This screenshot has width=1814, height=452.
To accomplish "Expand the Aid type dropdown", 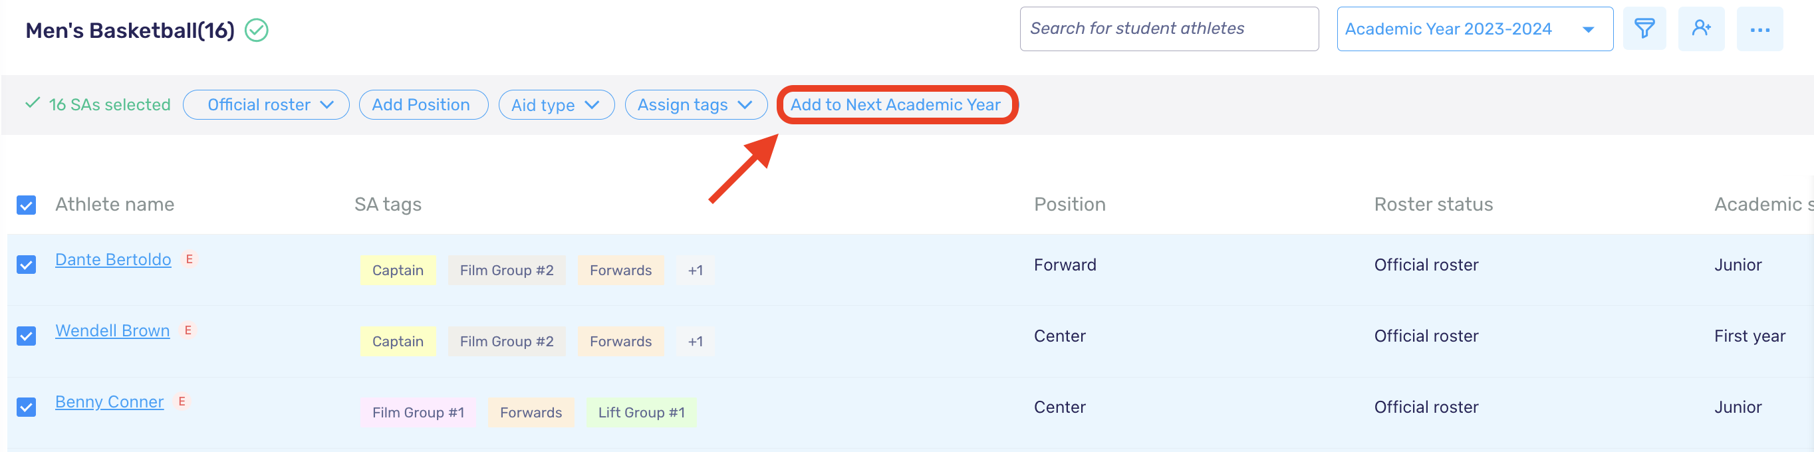I will (x=556, y=105).
